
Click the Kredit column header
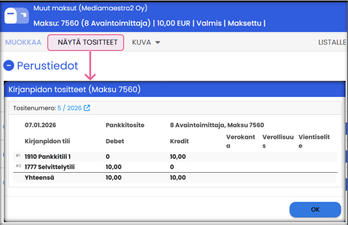[x=178, y=141]
